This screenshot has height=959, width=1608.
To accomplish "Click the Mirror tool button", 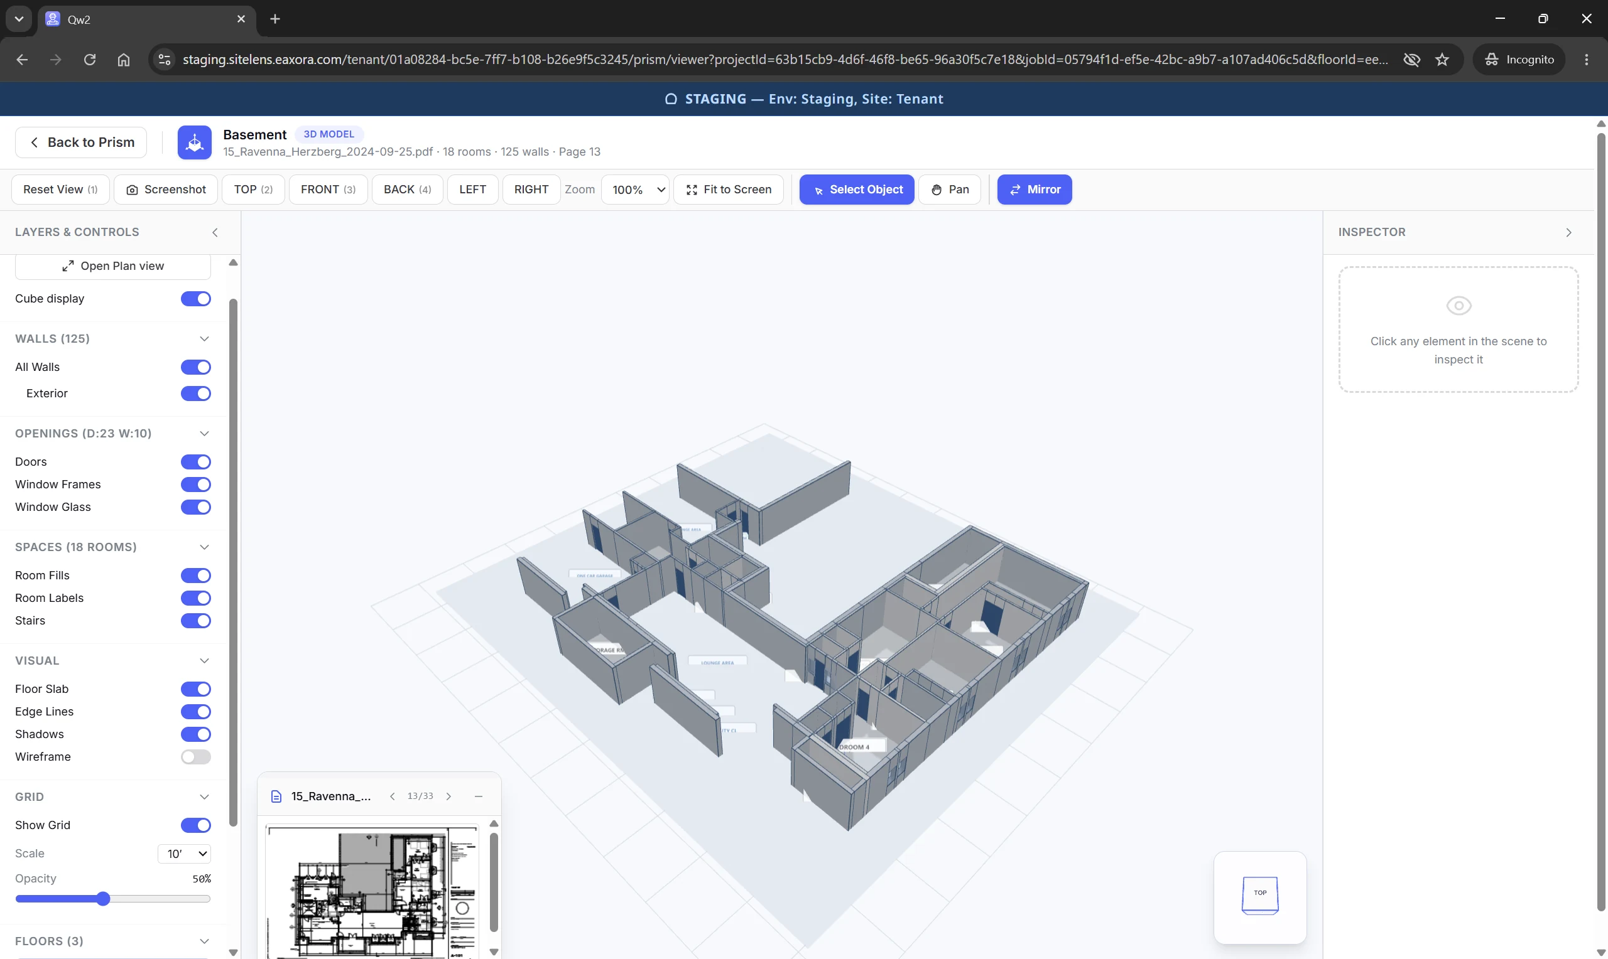I will (1035, 190).
